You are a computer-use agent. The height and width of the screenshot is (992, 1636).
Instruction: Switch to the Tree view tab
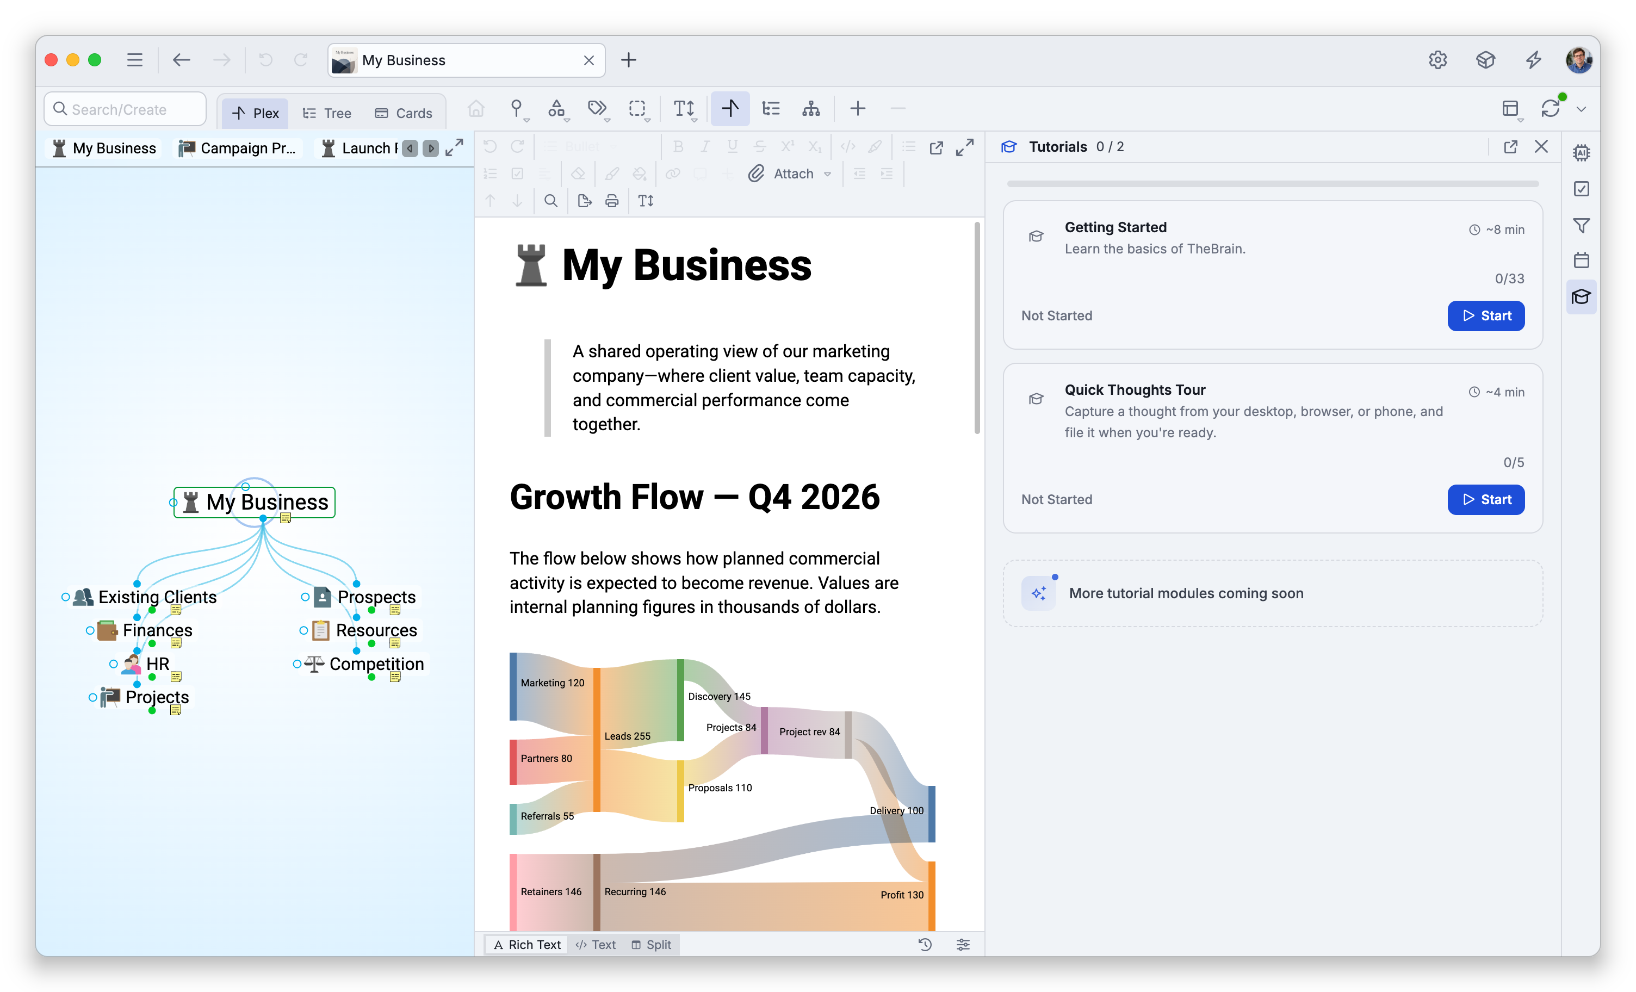click(x=327, y=114)
